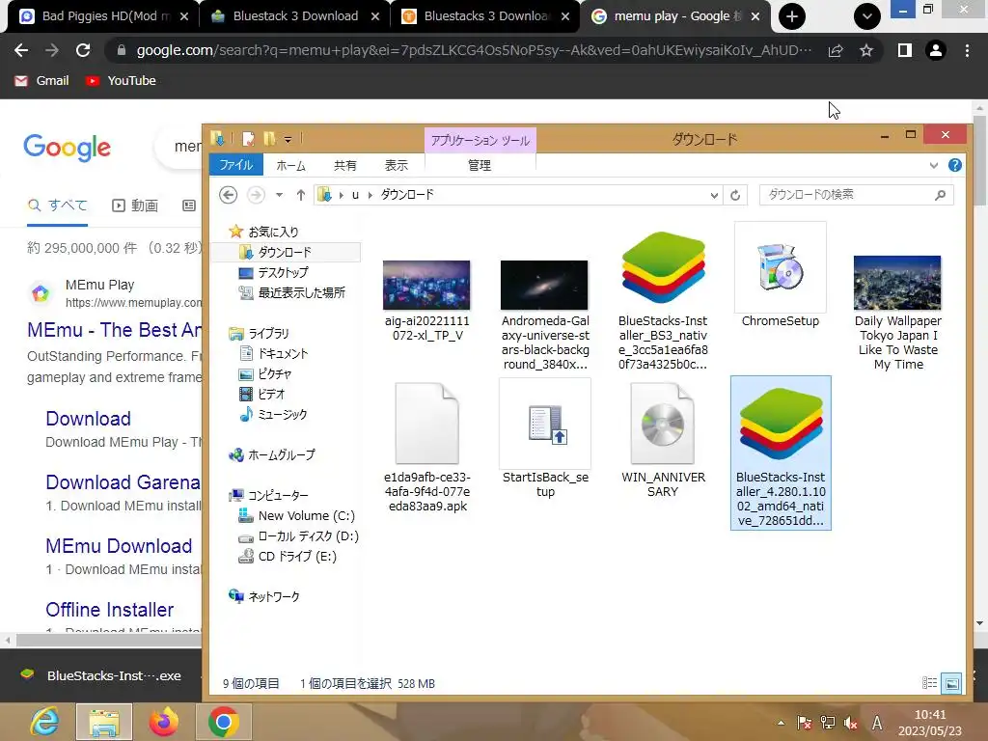Switch to the ホーム ribbon tab
Image resolution: width=988 pixels, height=741 pixels.
pos(291,165)
